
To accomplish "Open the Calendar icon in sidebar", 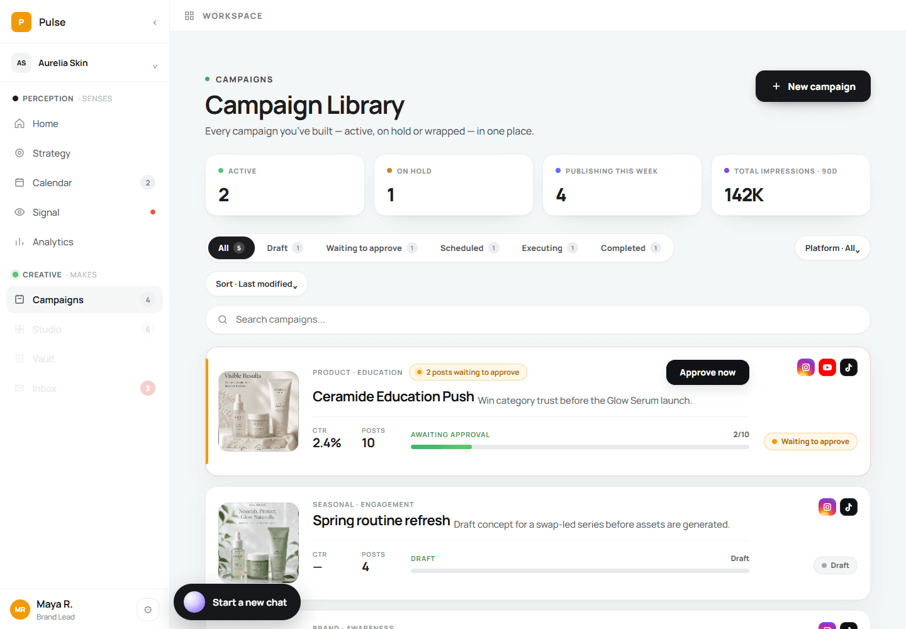I will tap(20, 182).
